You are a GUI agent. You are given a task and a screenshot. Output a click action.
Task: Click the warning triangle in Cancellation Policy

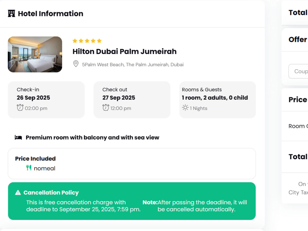pyautogui.click(x=18, y=192)
